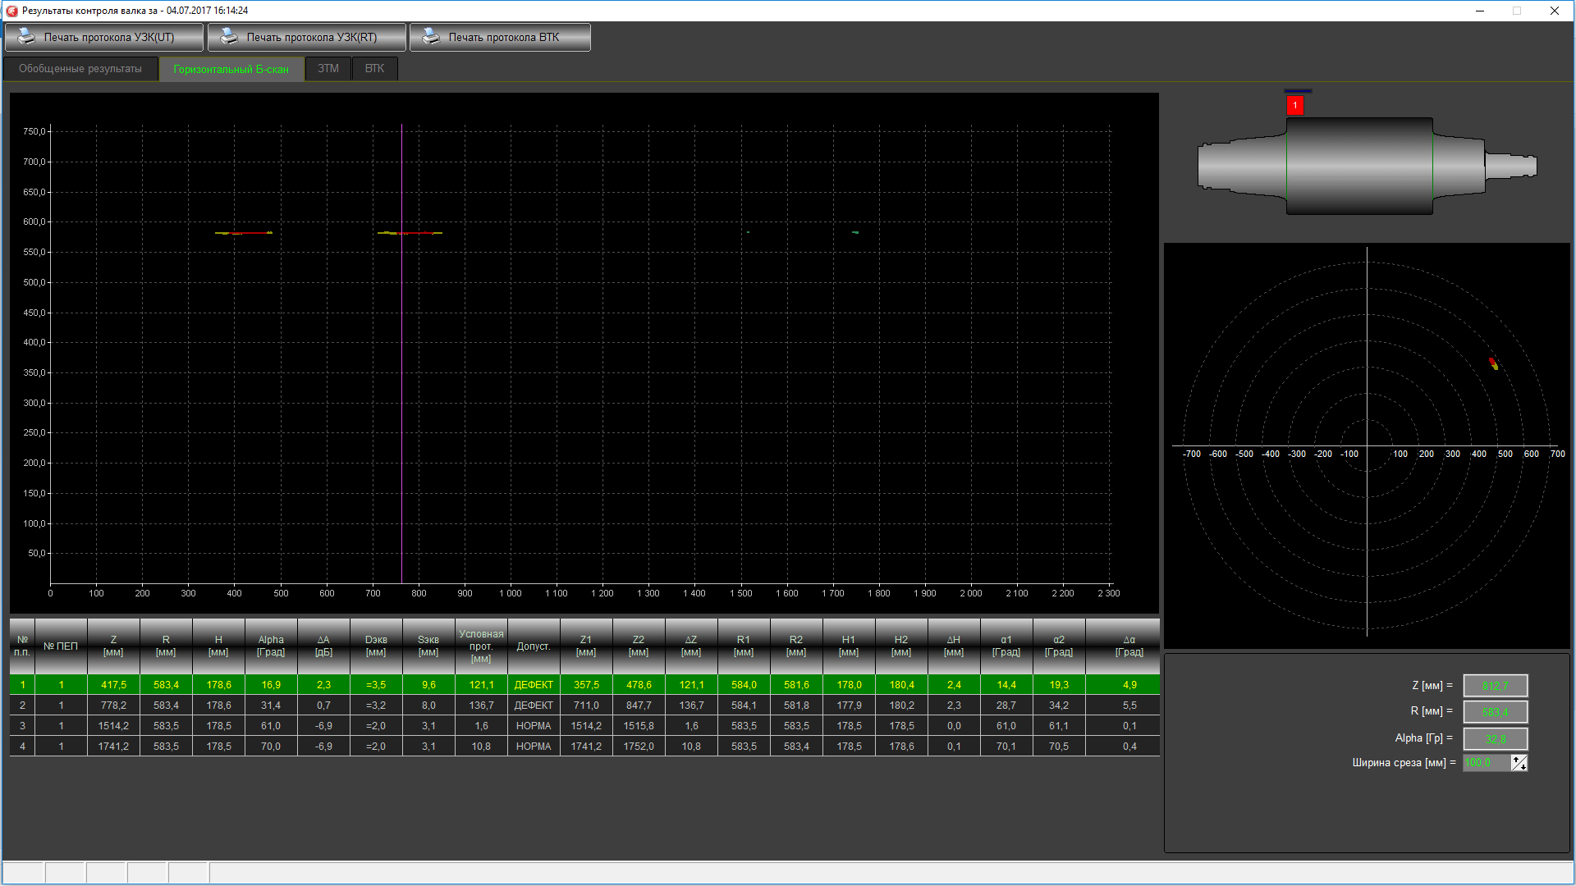Viewport: 1576px width, 886px height.
Task: Click the № ПЕП column header
Action: point(61,646)
